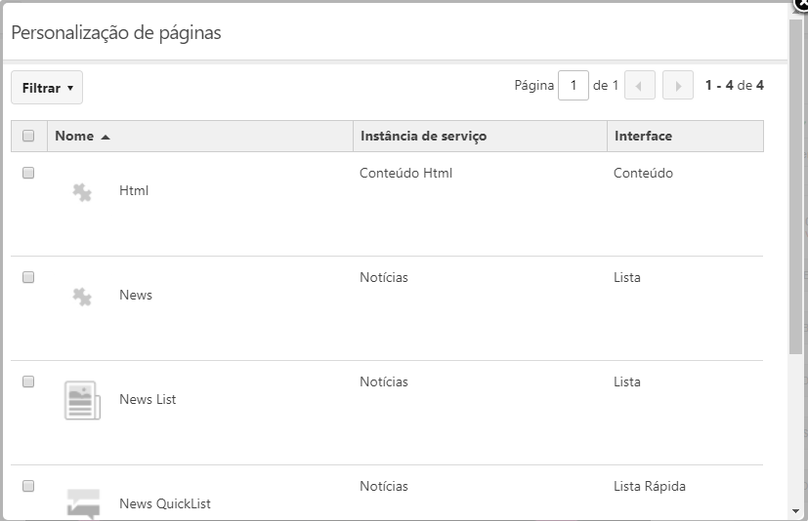Check the News List row checkbox
808x521 pixels.
pos(28,381)
